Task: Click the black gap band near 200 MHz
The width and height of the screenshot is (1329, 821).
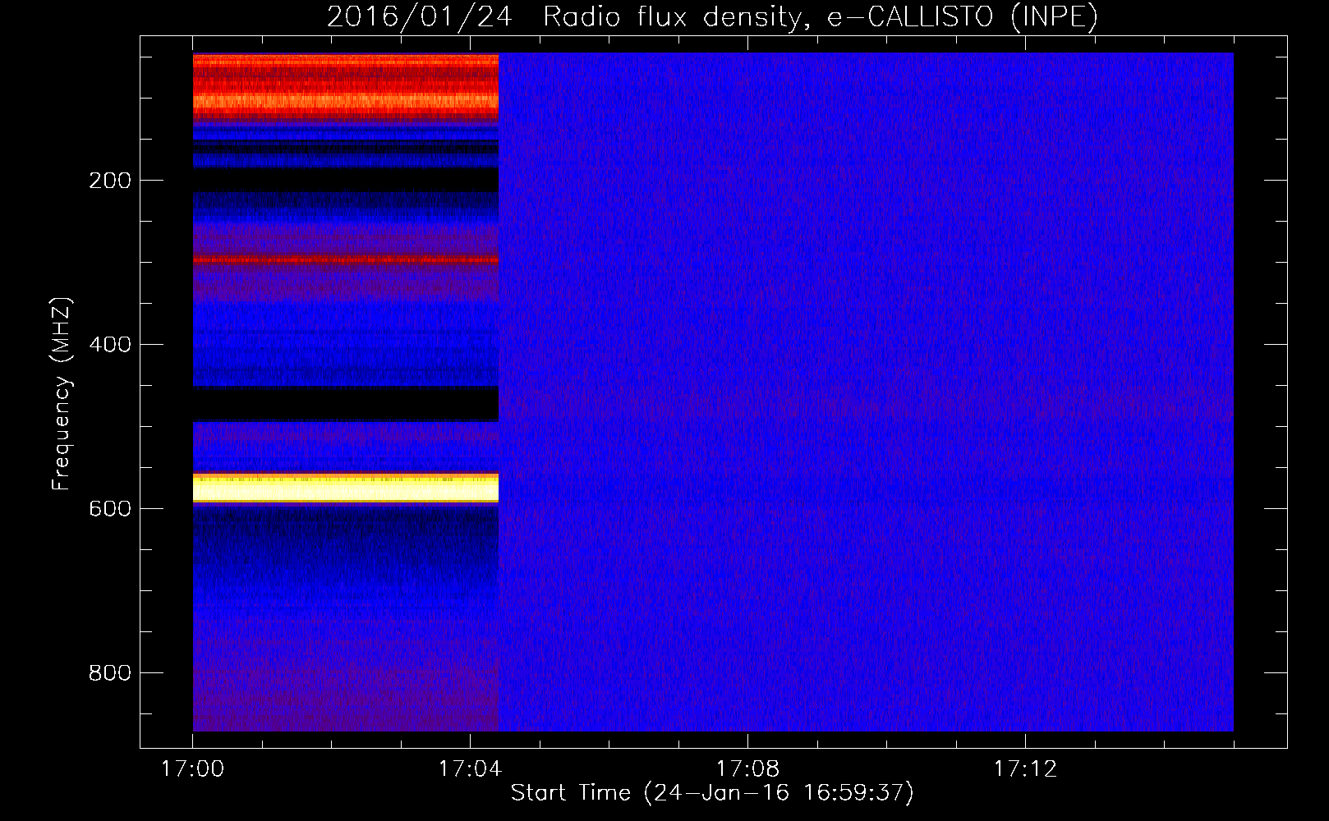Action: tap(346, 181)
